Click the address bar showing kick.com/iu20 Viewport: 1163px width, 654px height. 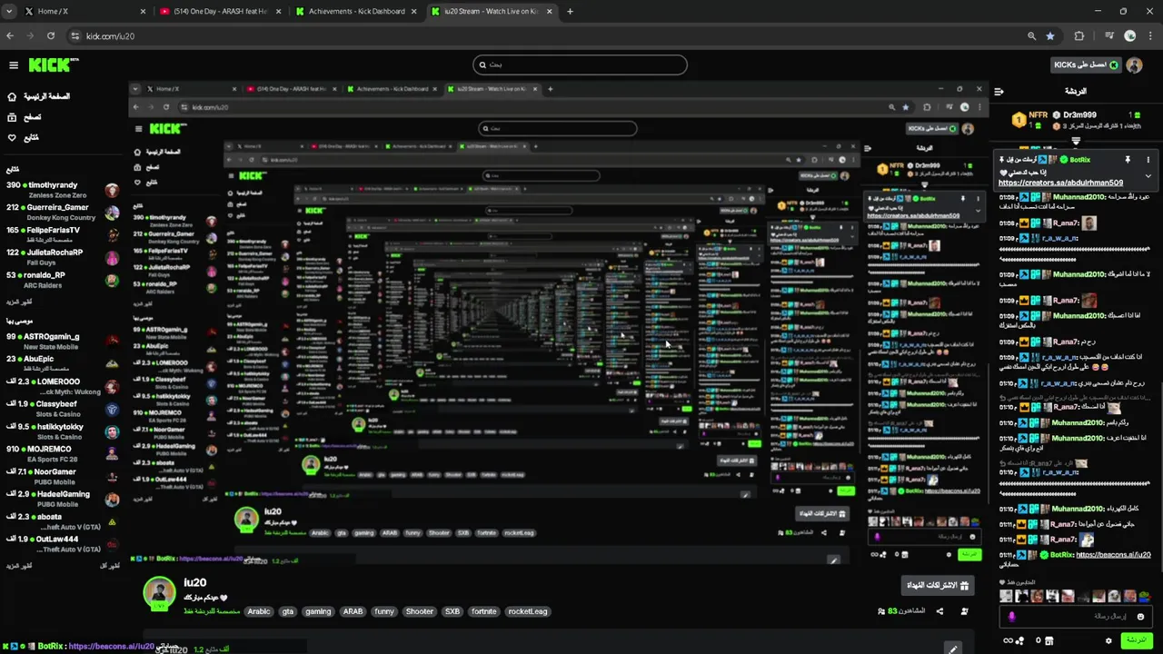click(545, 36)
